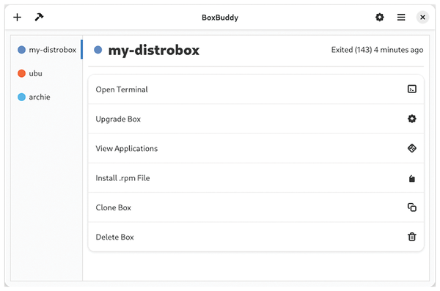Click the Upgrade Box row
Viewport: 440px width, 291px height.
[256, 119]
